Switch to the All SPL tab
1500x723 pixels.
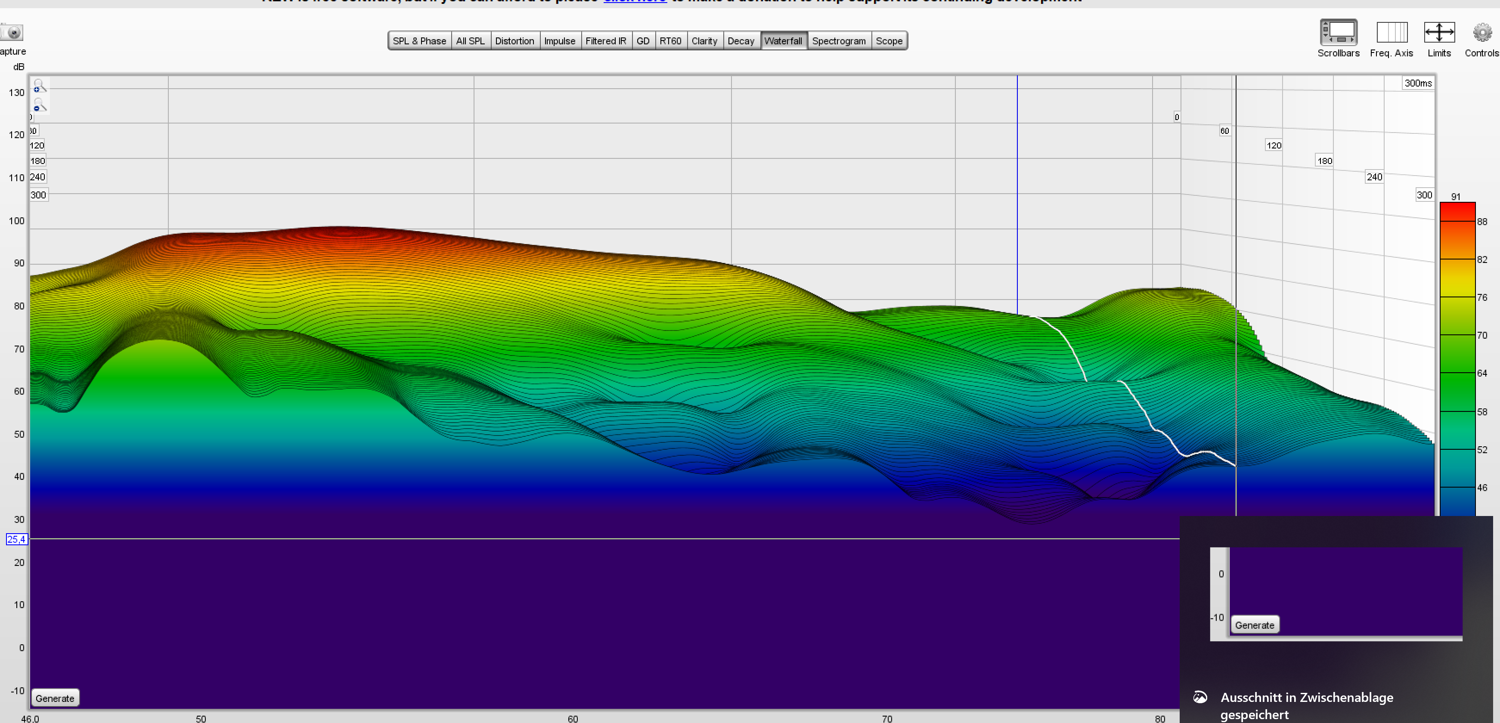pos(471,41)
